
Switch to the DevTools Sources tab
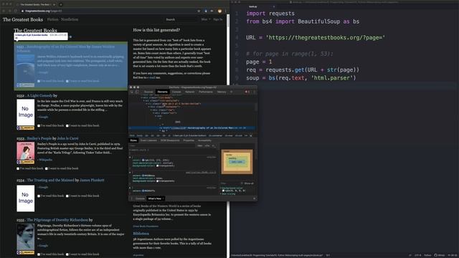pos(148,92)
